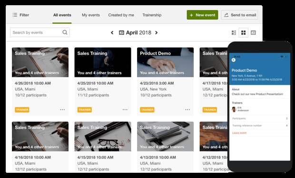Switch to list view icon

234,33
